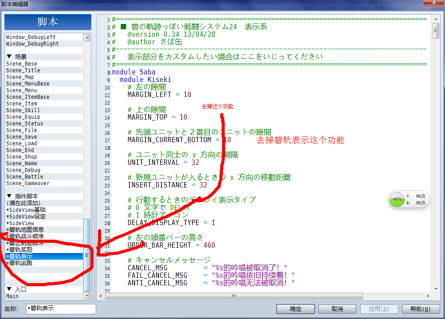The height and width of the screenshot is (319, 445).
Task: Click the orange upload speed arrow
Action: click(x=408, y=196)
